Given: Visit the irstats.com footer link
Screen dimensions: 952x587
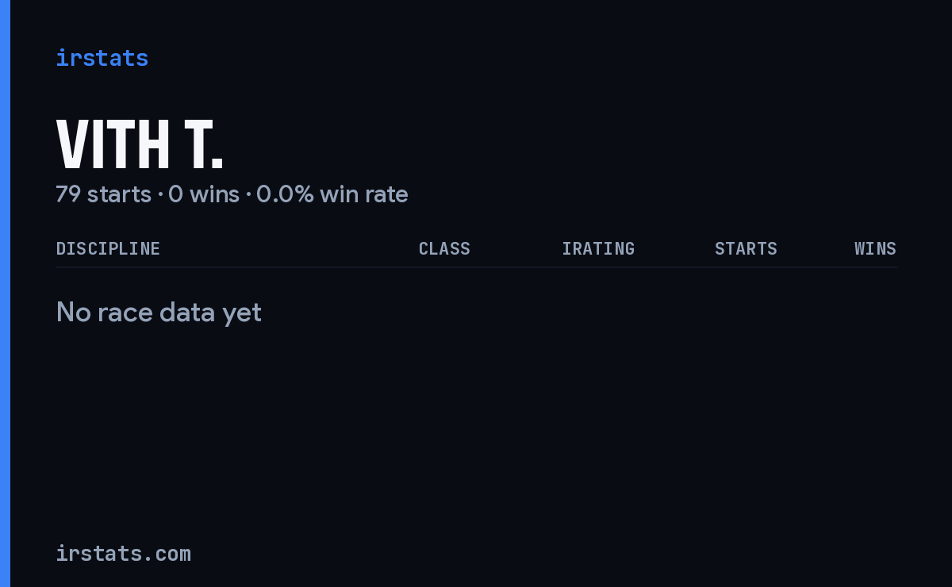Looking at the screenshot, I should click(123, 553).
